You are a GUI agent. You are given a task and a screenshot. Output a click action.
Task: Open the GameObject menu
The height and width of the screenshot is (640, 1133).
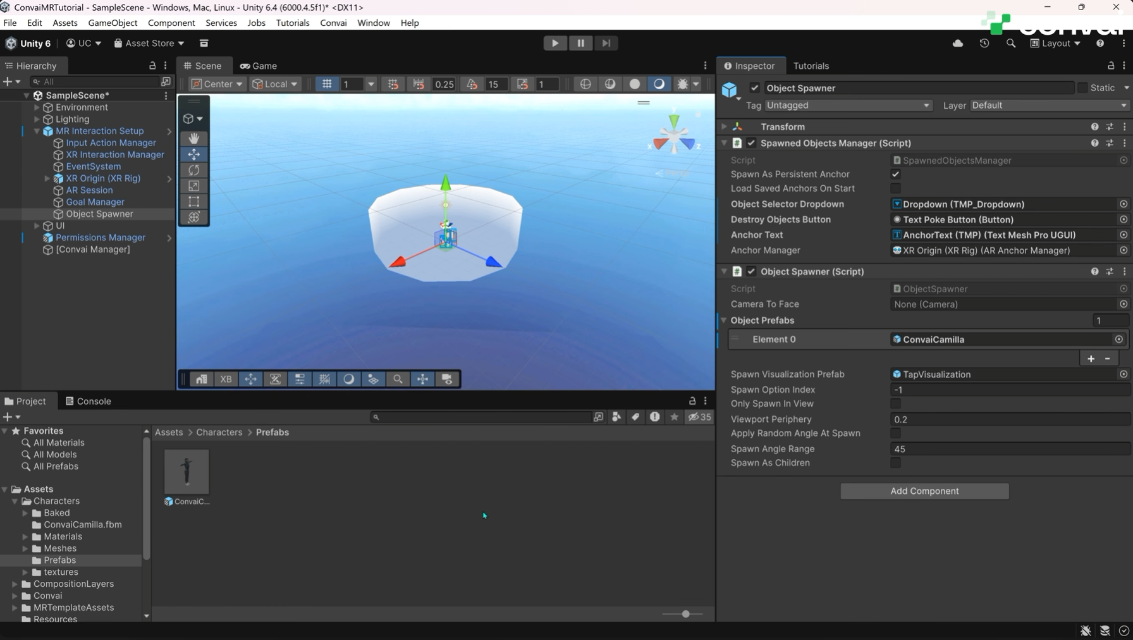113,23
